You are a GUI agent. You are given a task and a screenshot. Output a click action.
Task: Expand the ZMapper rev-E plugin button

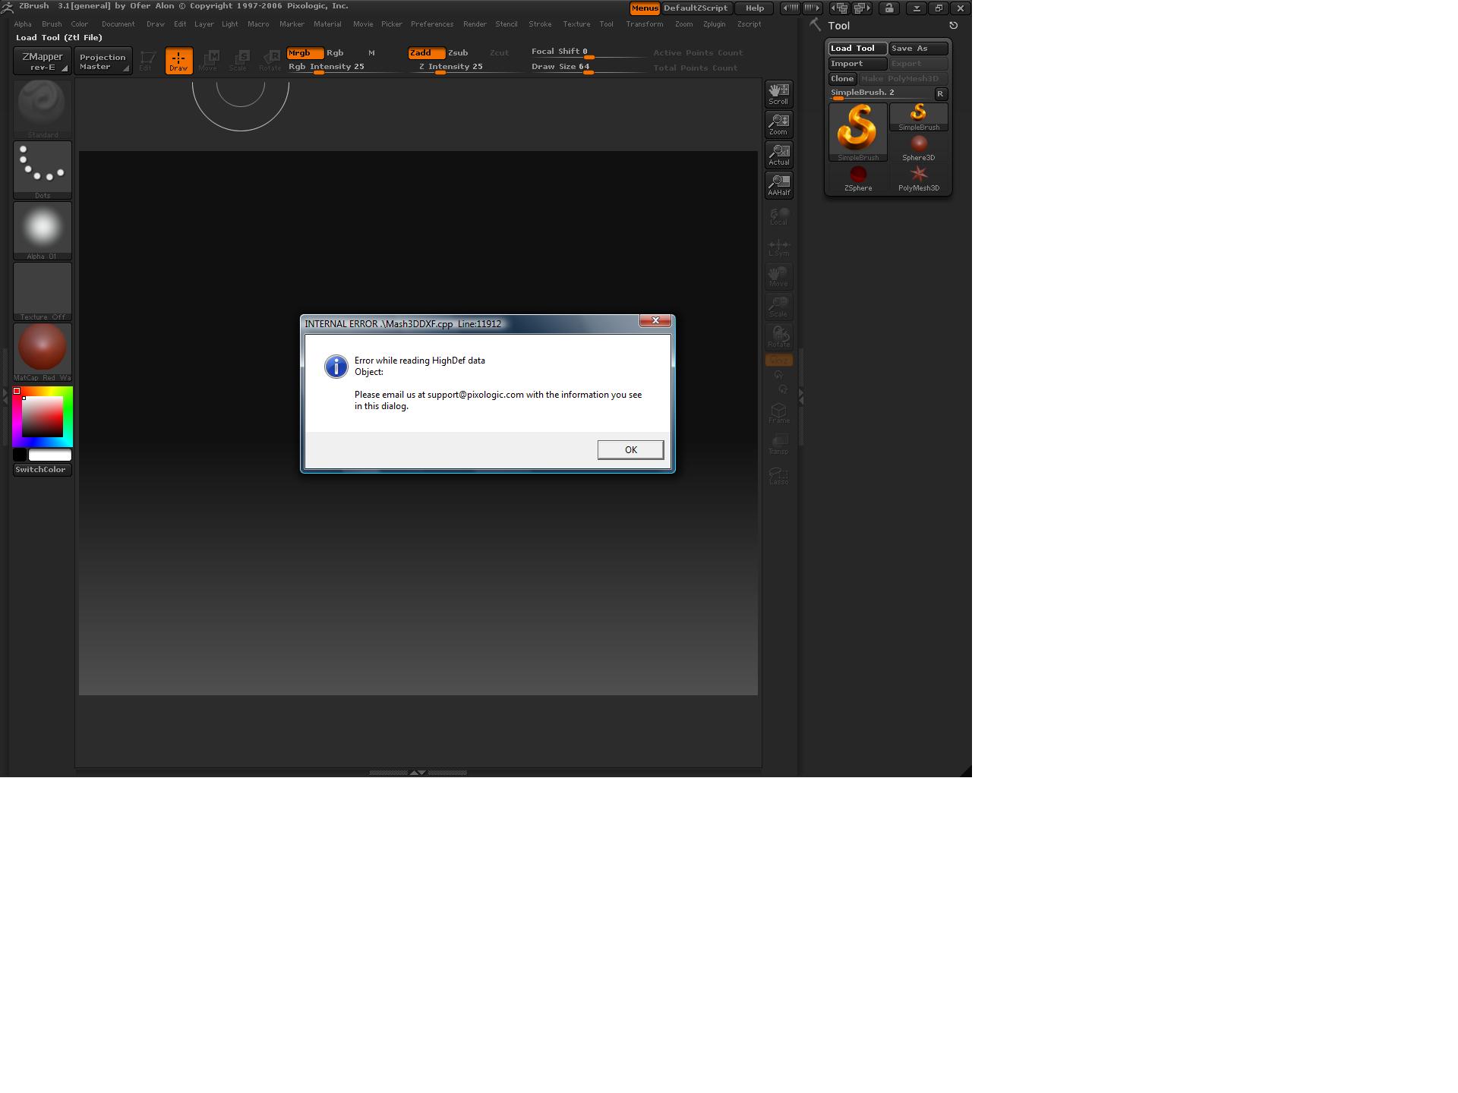tap(43, 61)
